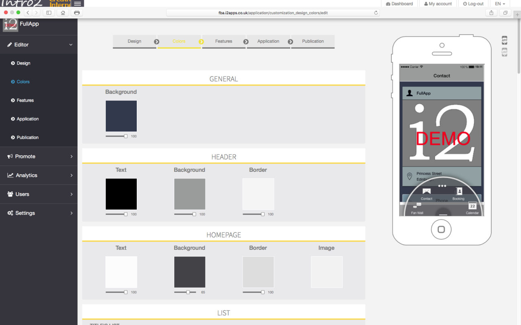Open the EN language dropdown
Image resolution: width=521 pixels, height=325 pixels.
[500, 4]
